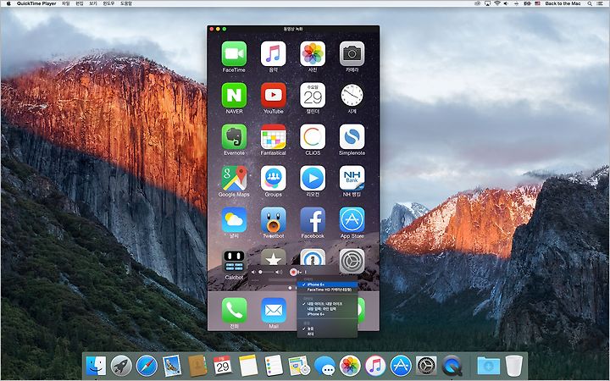Open Trash in the macOS Dock
The width and height of the screenshot is (610, 381).
click(514, 366)
